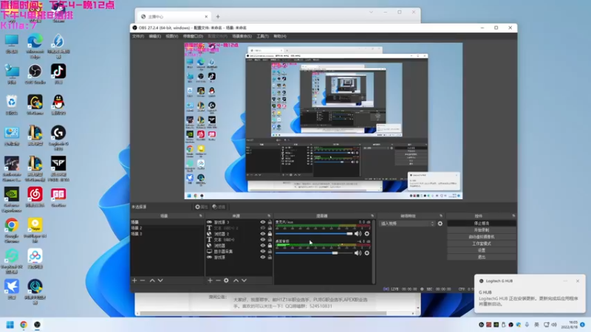Click 退出 button in Controls

[482, 257]
